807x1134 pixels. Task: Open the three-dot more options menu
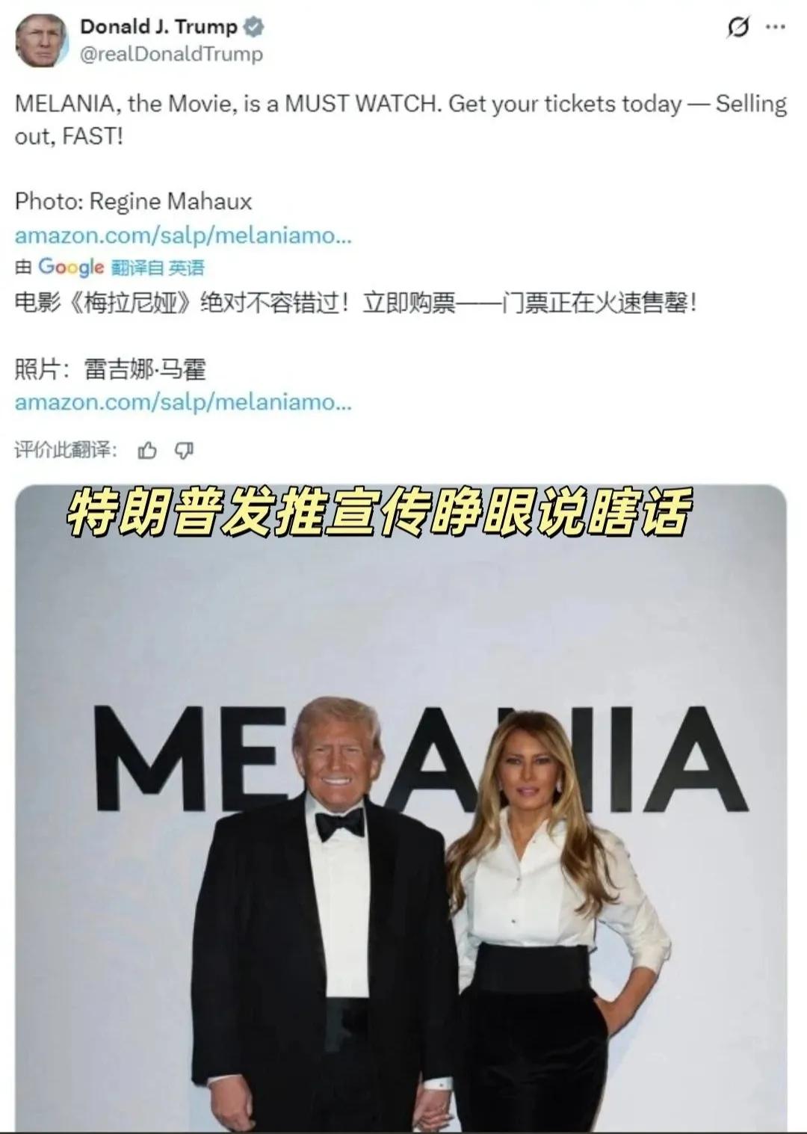pyautogui.click(x=776, y=28)
